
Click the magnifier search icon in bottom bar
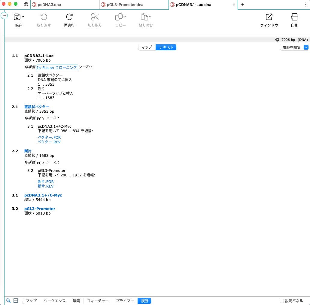[8, 300]
